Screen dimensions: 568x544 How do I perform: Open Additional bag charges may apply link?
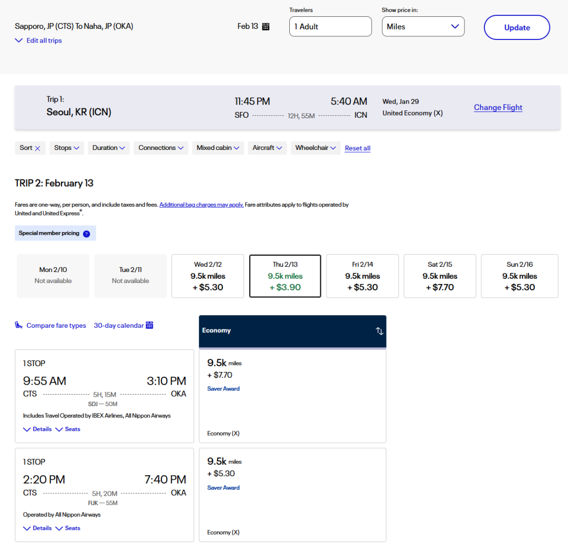click(x=201, y=205)
